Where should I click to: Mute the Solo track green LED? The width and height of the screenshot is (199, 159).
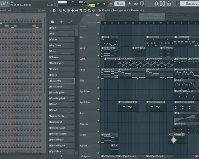tap(98, 88)
